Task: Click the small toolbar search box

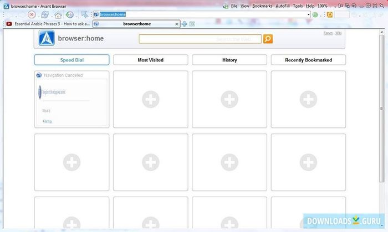Action: [342, 14]
